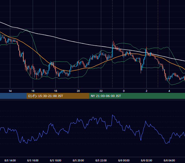Select the ロンドン 15:30-21:00 JST session bar
185x163 pixels.
pos(58,96)
